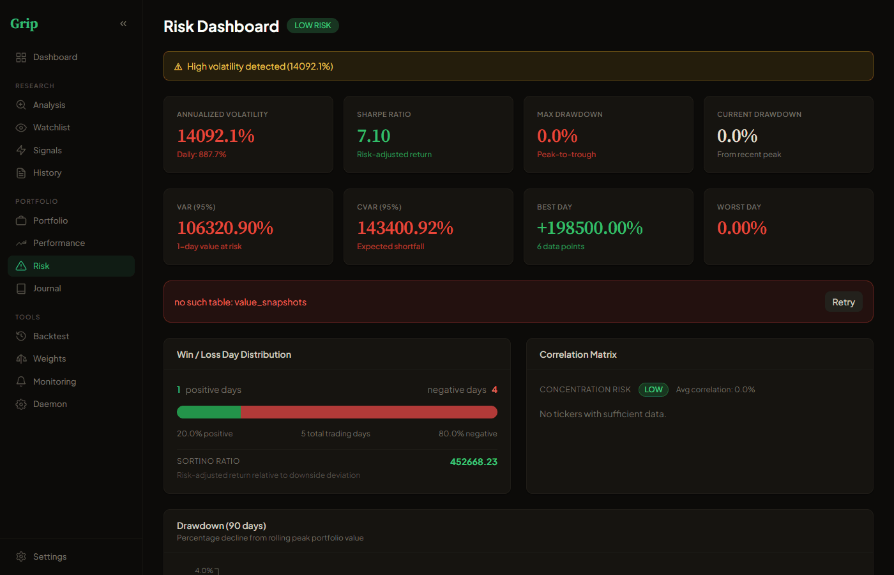Click the Weights scale icon
This screenshot has width=894, height=575.
(x=21, y=359)
